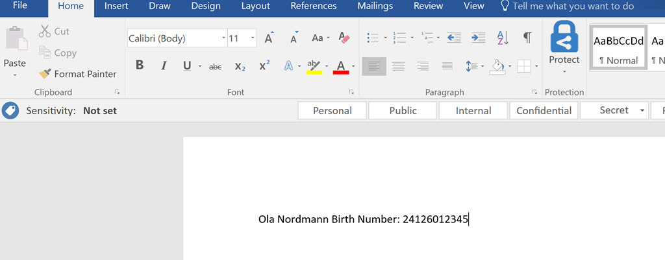The width and height of the screenshot is (665, 260).
Task: Apply the Personal sensitivity label
Action: [x=332, y=110]
